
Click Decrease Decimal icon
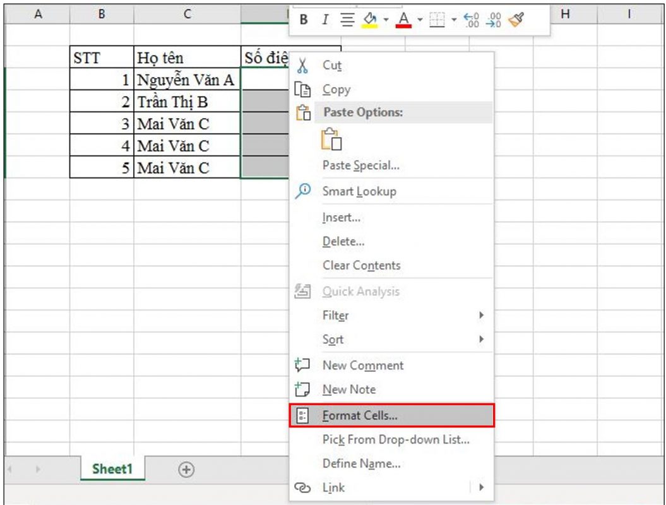coord(494,20)
